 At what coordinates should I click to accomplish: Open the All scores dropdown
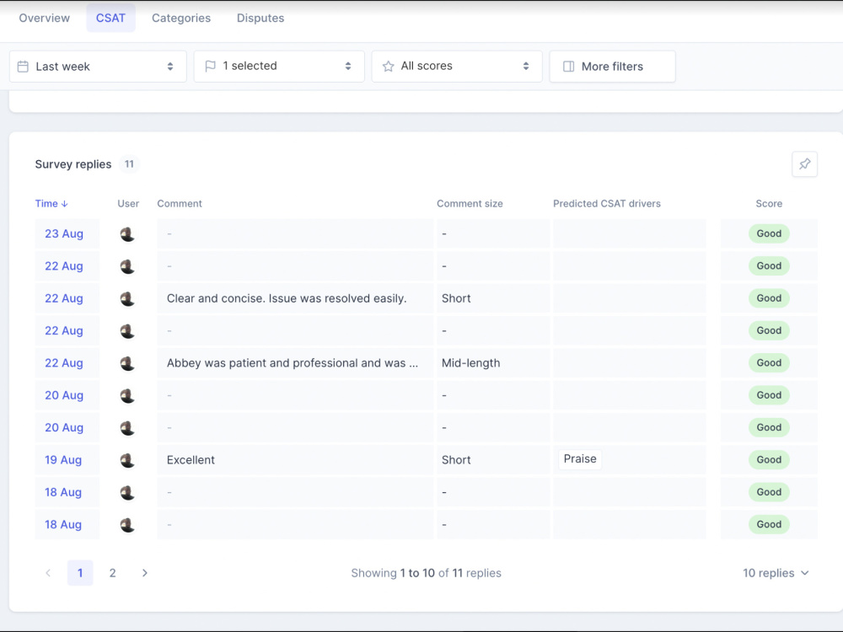click(x=457, y=66)
